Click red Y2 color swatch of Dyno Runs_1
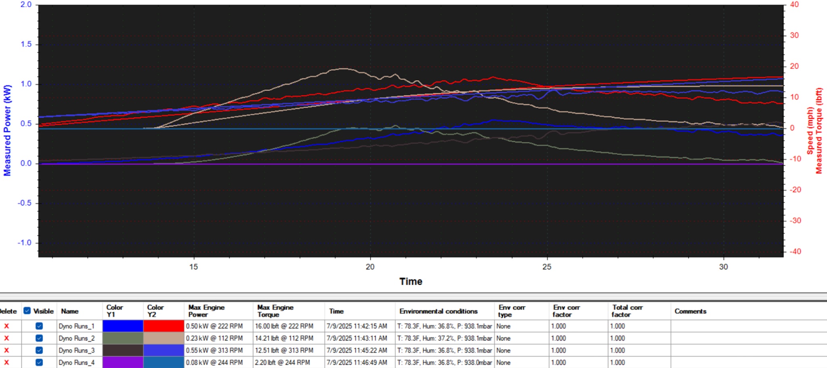This screenshot has width=827, height=368. 164,326
